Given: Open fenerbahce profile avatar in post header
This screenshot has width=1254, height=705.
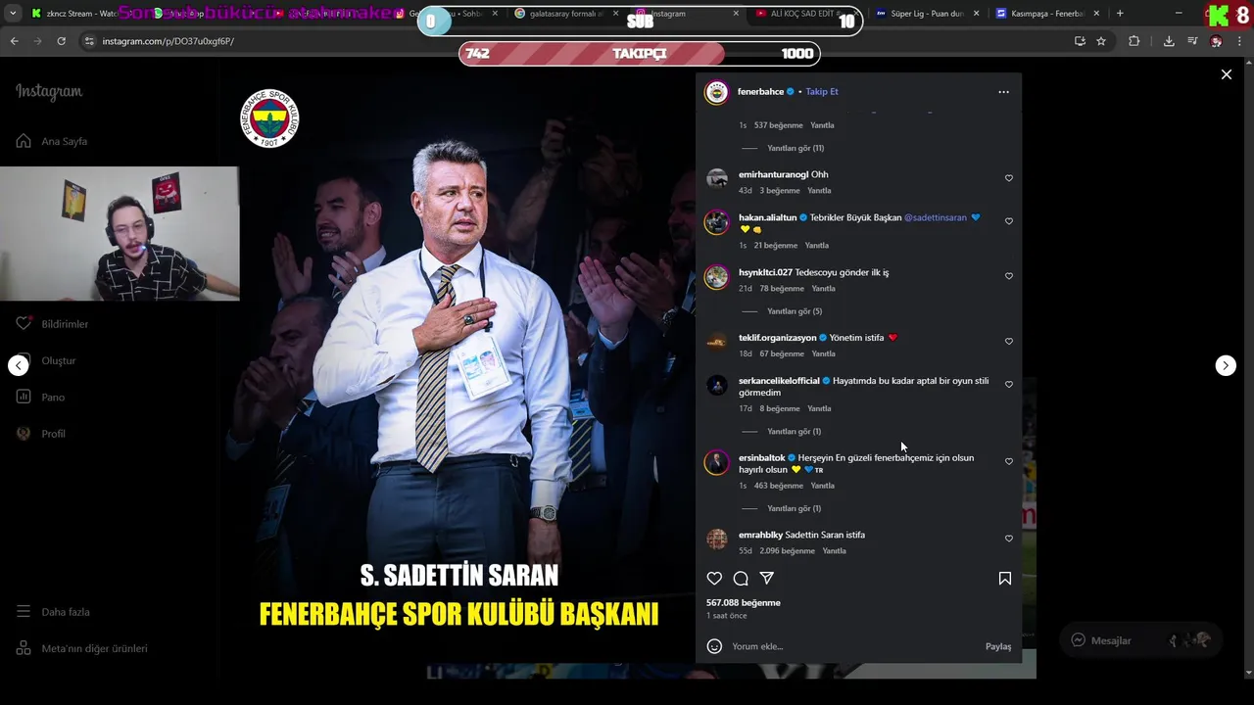Looking at the screenshot, I should click(717, 92).
